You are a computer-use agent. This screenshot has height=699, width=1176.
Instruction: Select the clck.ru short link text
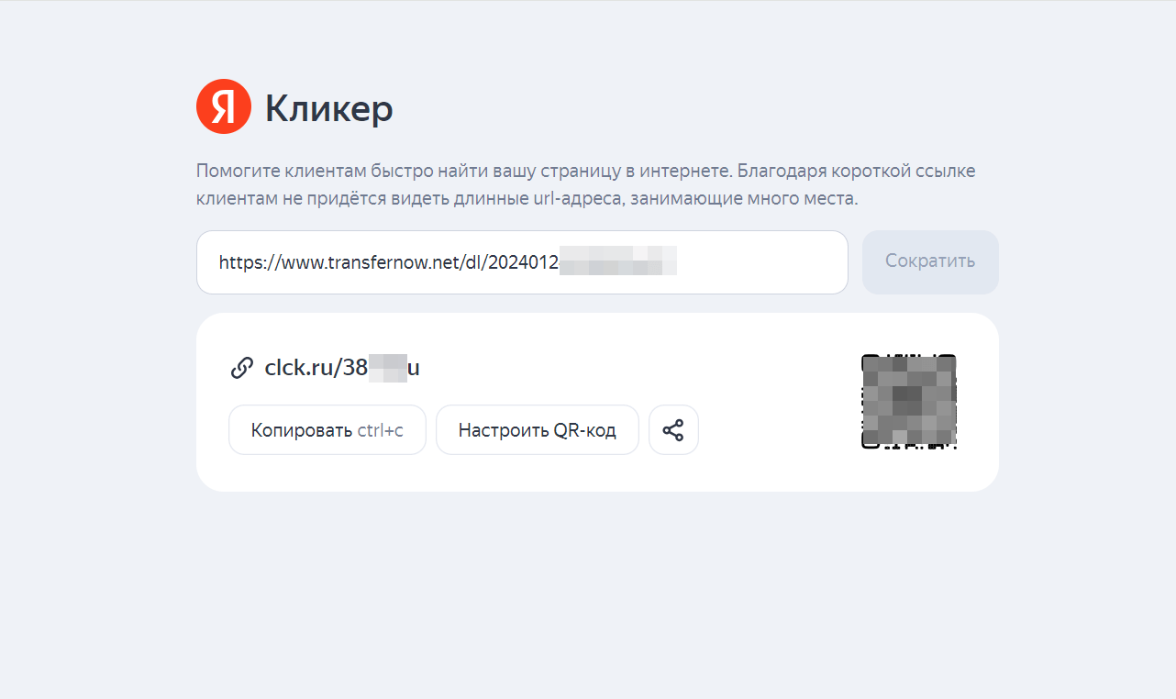pyautogui.click(x=341, y=368)
